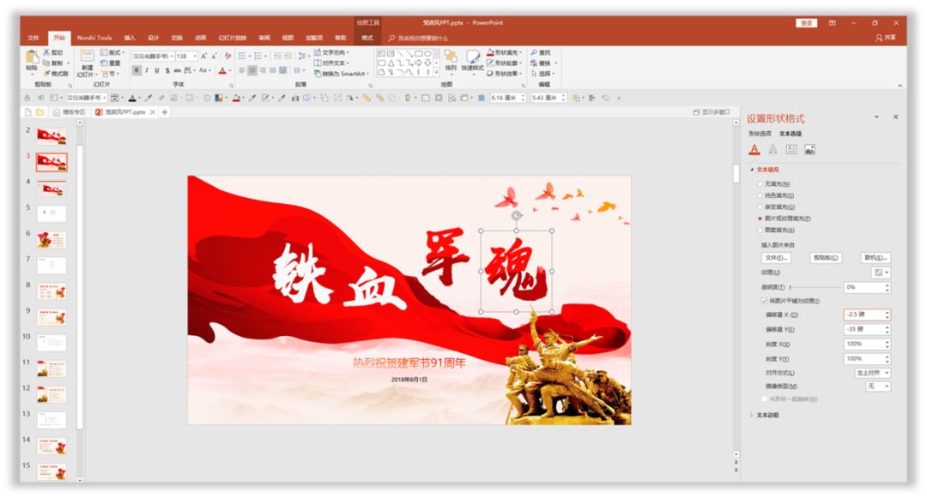Select slide 6 thumbnail
927x498 pixels.
pos(52,239)
